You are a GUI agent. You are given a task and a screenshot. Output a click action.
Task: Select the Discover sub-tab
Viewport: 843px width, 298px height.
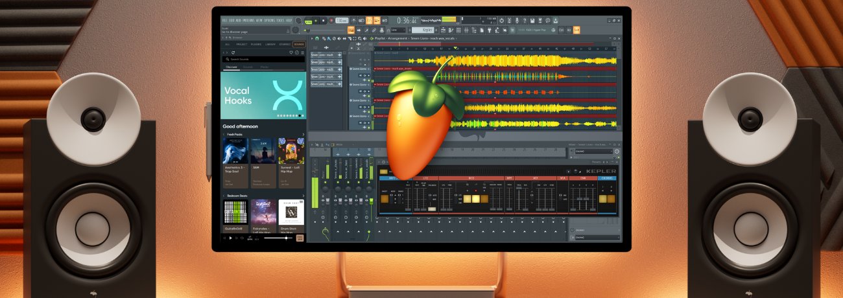click(x=232, y=67)
